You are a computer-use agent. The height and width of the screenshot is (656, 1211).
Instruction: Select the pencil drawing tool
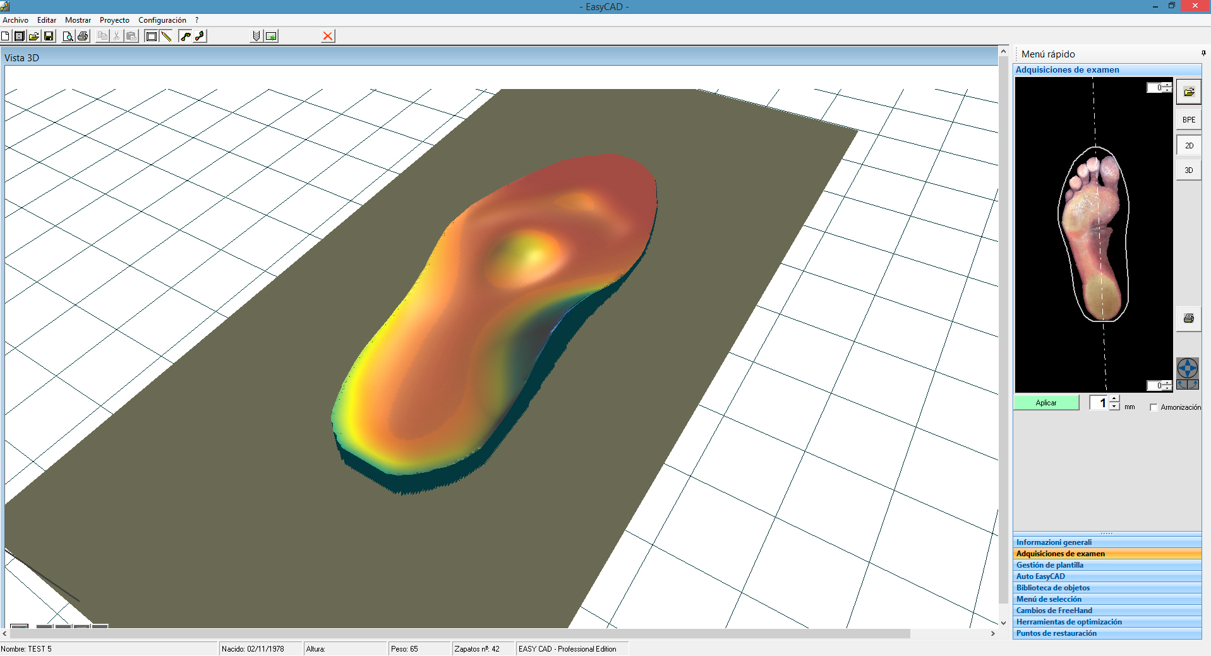click(x=166, y=37)
